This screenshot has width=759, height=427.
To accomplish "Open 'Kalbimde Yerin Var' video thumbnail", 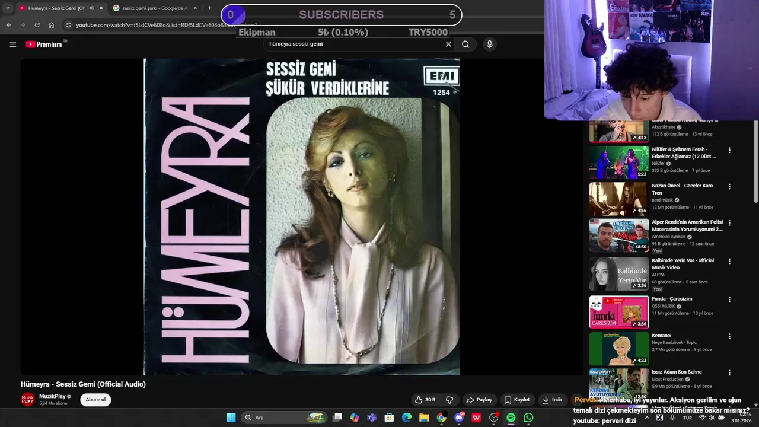I will [x=619, y=273].
